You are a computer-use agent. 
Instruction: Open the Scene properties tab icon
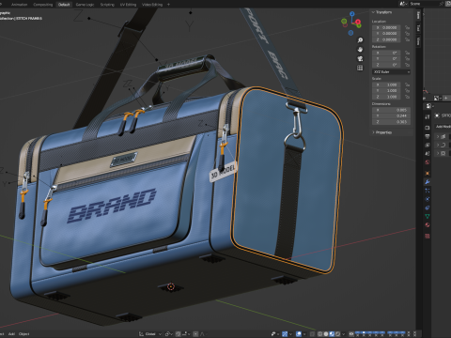(428, 154)
